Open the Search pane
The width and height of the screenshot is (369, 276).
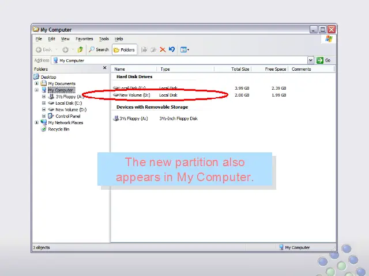(x=99, y=50)
